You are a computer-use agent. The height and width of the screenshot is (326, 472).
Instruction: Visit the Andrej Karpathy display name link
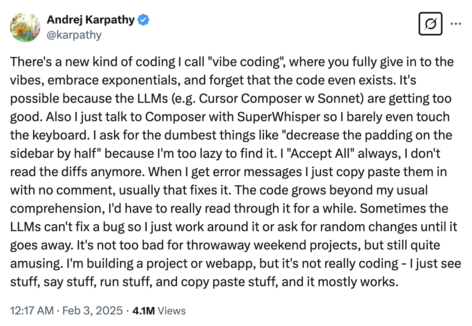point(90,20)
